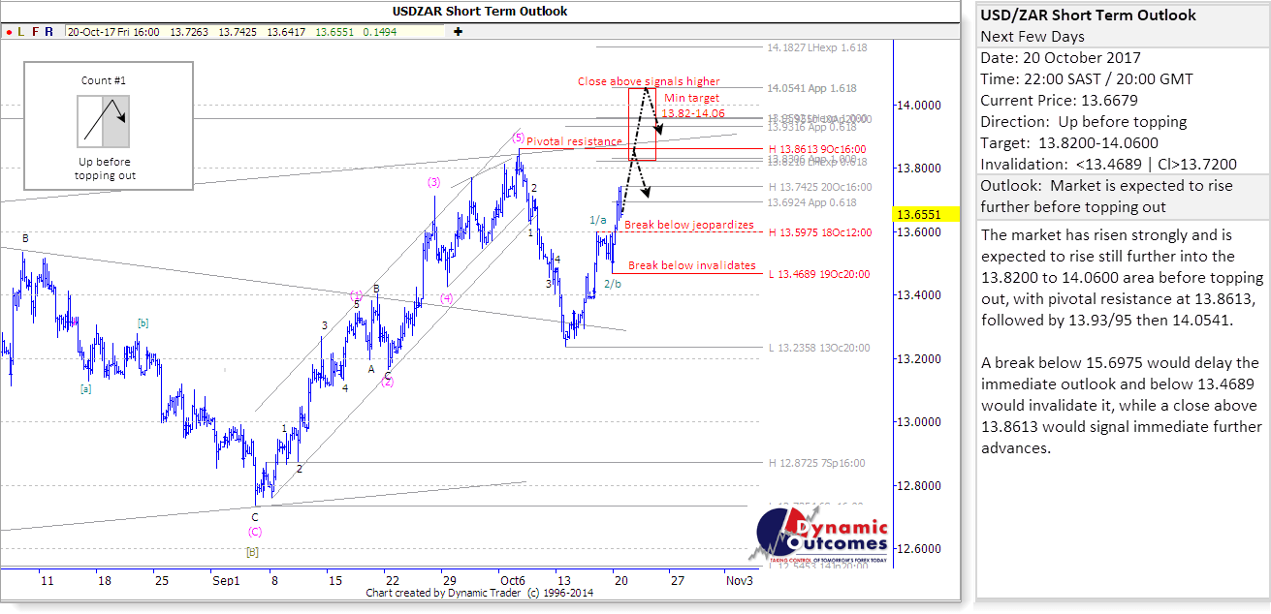Viewport: 1271px width, 614px height.
Task: Click the 'Break below jeopardizes' annotation
Action: click(689, 225)
